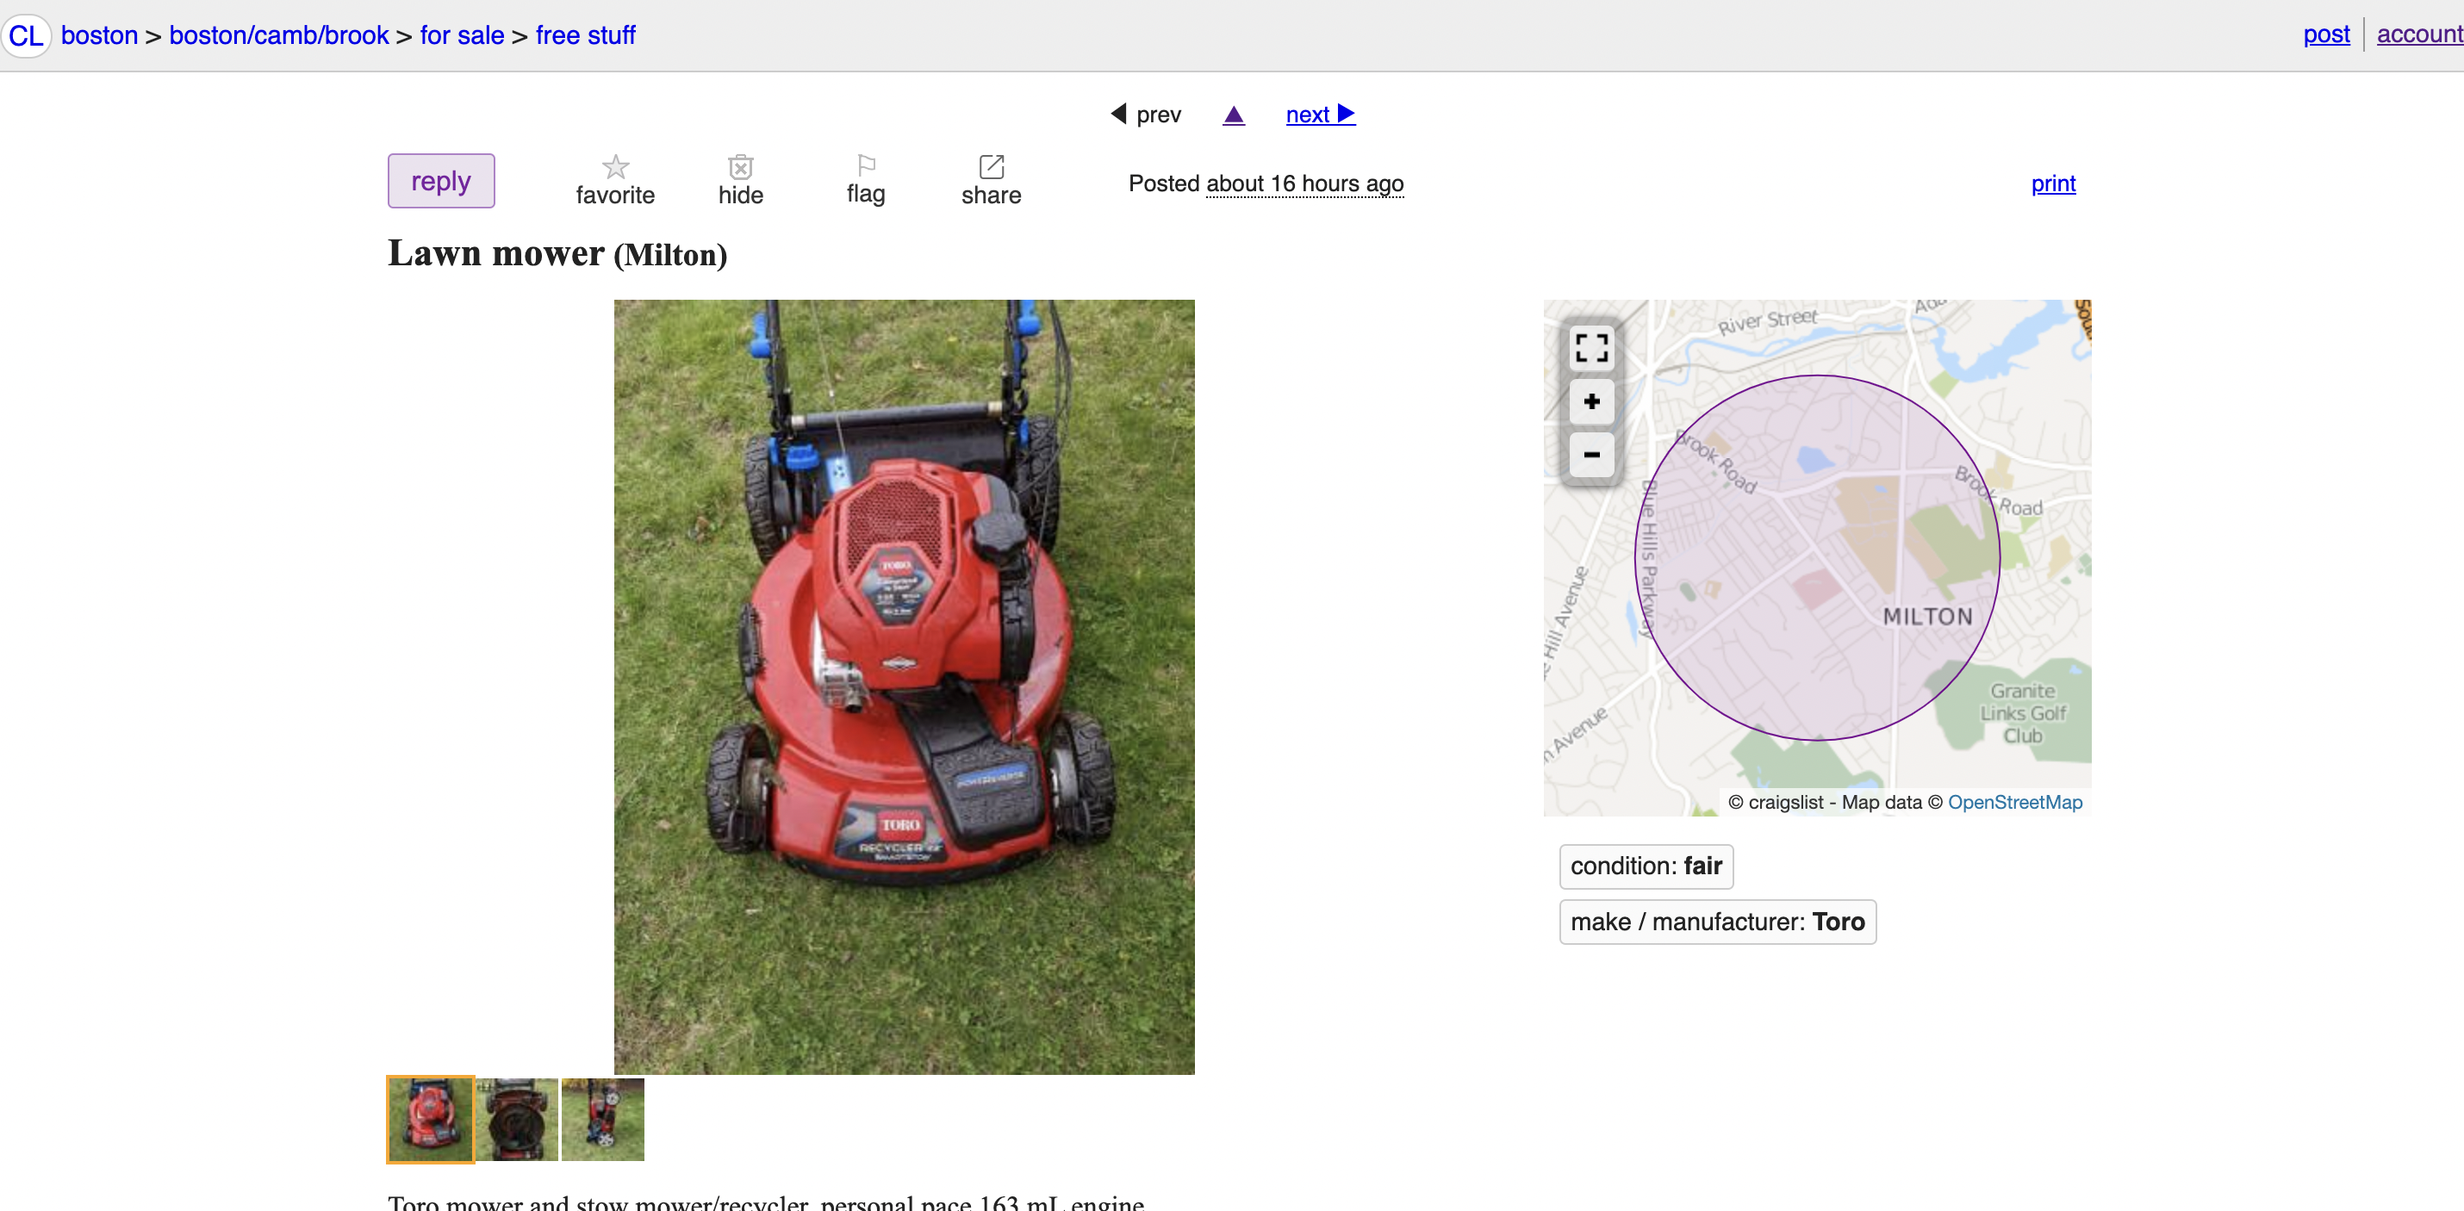
Task: Go to the prev posting
Action: tap(1146, 115)
